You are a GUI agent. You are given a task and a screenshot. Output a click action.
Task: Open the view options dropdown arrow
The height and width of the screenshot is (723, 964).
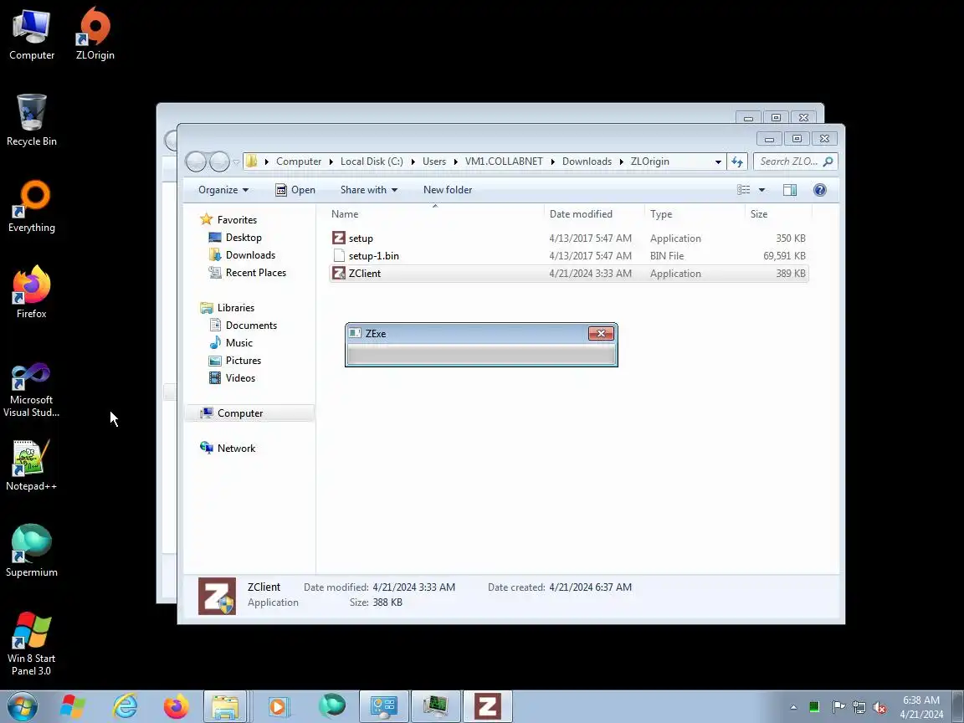click(761, 190)
